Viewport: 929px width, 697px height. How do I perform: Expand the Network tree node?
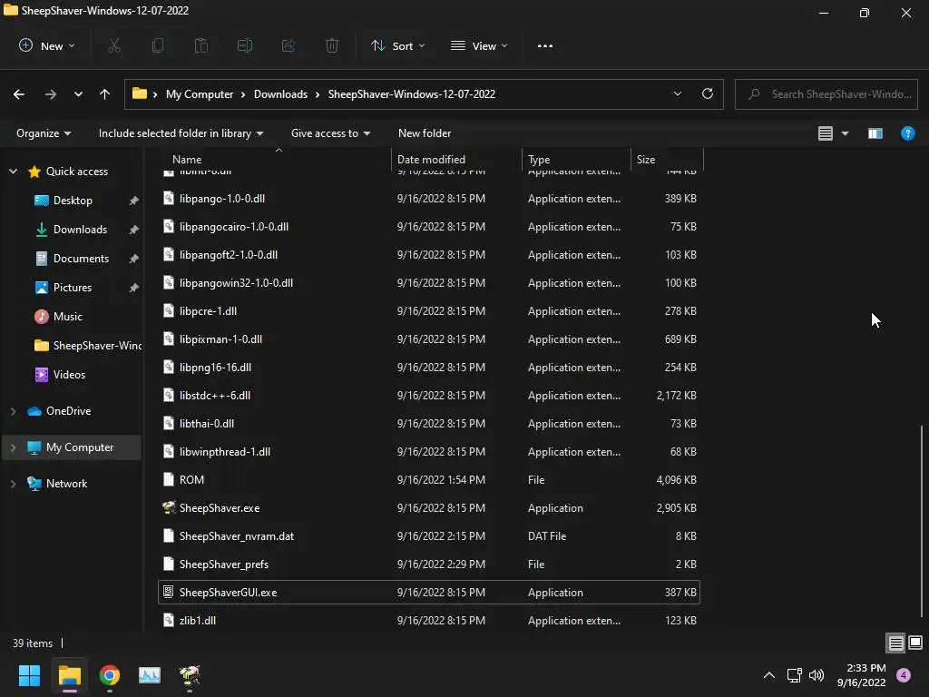pyautogui.click(x=13, y=484)
